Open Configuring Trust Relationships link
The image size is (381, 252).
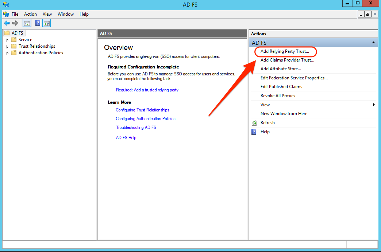coord(142,110)
